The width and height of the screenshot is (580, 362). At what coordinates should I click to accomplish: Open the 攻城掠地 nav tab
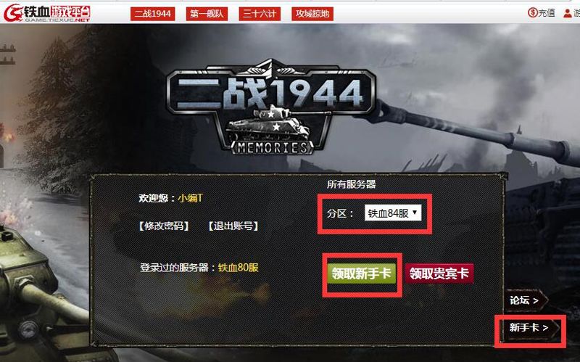(x=312, y=14)
